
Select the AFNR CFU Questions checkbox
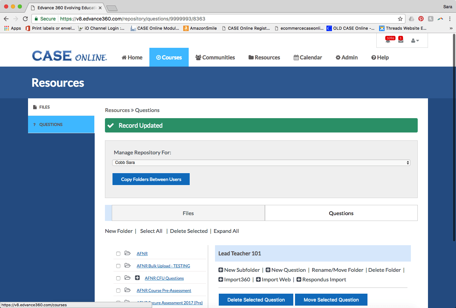118,278
